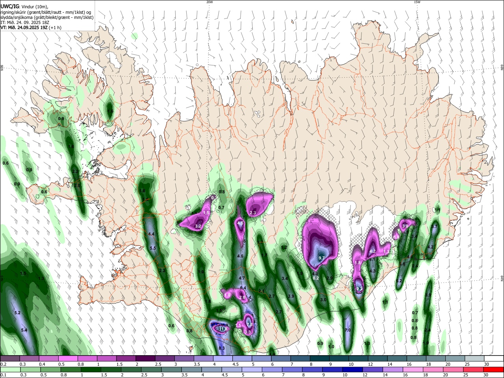Click the 15W longitude label
This screenshot has height=378, width=504.
pyautogui.click(x=417, y=2)
